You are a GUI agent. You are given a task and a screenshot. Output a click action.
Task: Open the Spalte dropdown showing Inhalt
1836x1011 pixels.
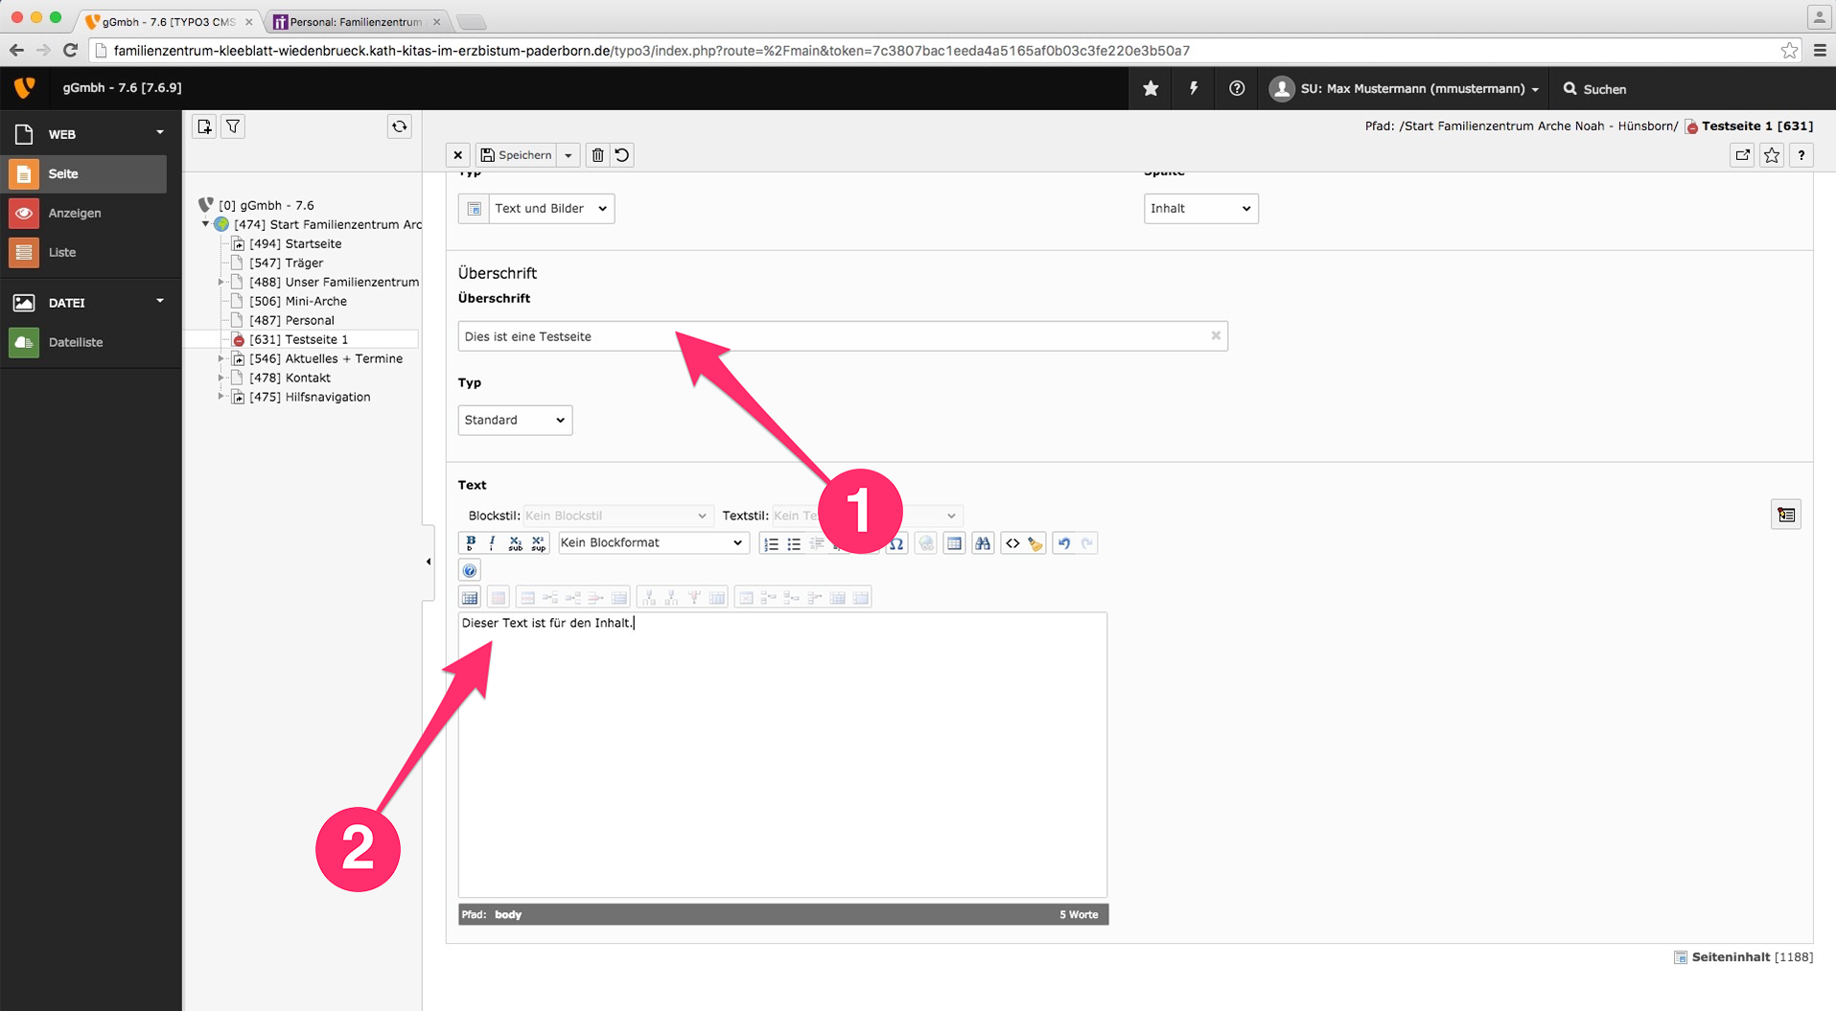pos(1200,208)
